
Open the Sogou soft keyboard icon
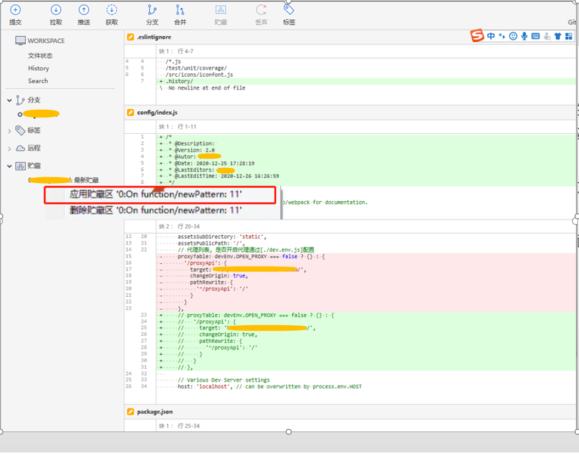point(535,36)
